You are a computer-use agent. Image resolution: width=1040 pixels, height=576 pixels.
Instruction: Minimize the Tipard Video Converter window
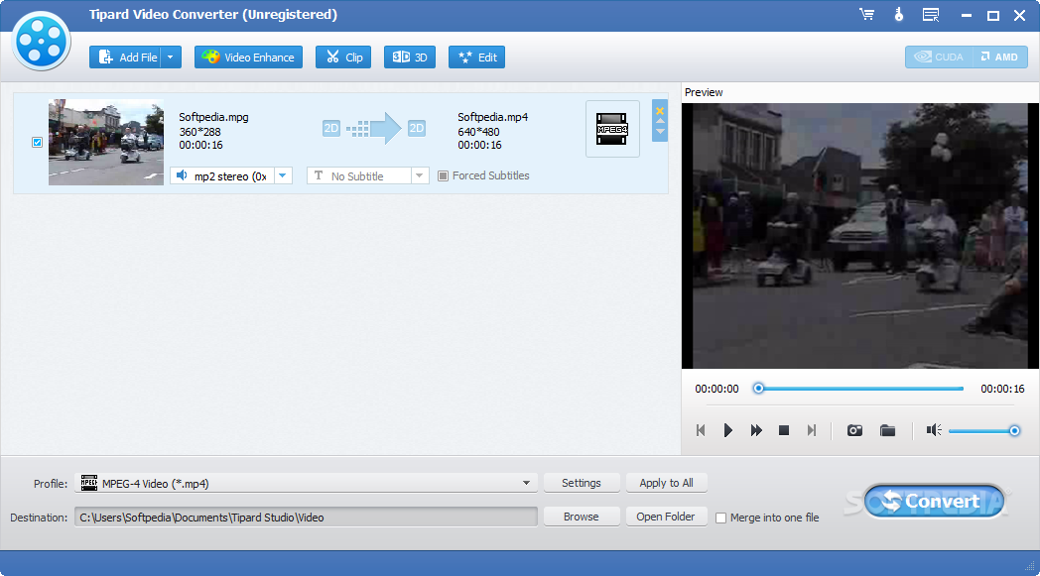point(967,15)
